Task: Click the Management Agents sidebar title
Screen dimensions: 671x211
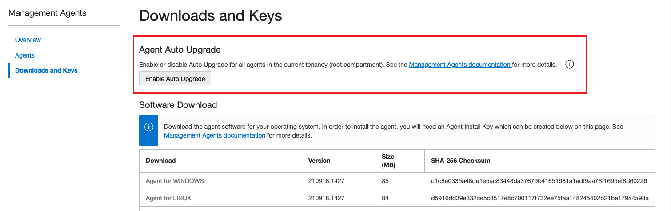Action: (48, 13)
